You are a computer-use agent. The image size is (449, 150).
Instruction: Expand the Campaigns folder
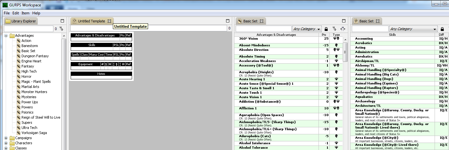coord(6,138)
